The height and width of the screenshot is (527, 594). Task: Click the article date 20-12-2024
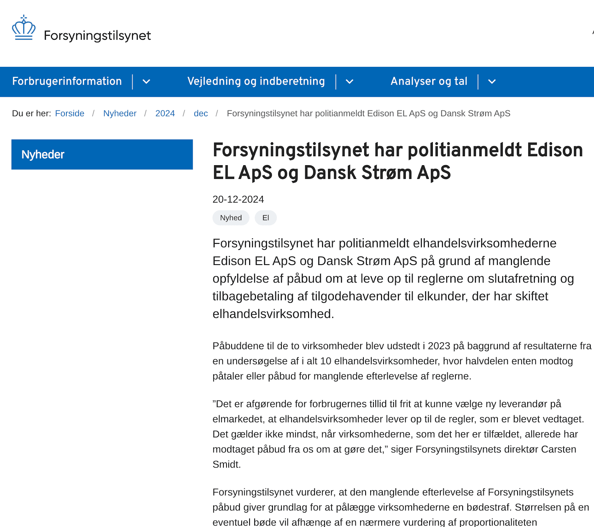tap(238, 199)
